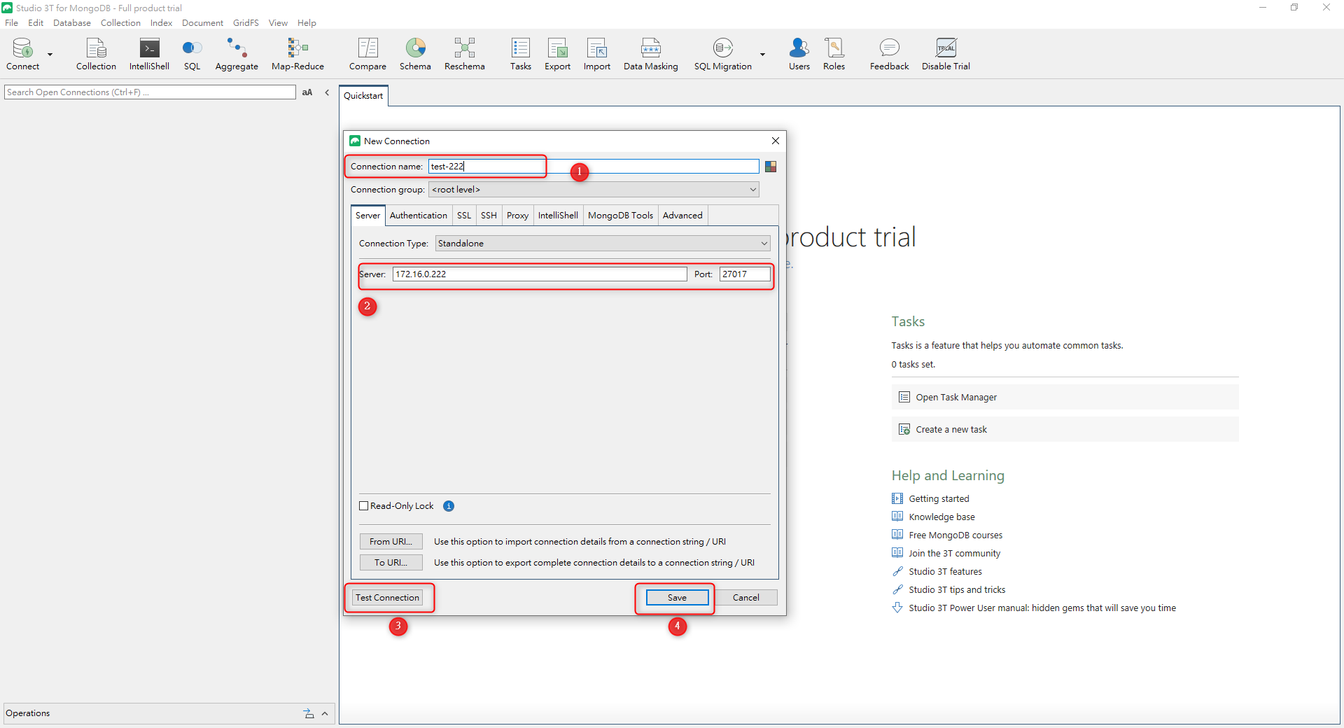Open Studio 3T features link

click(x=945, y=572)
